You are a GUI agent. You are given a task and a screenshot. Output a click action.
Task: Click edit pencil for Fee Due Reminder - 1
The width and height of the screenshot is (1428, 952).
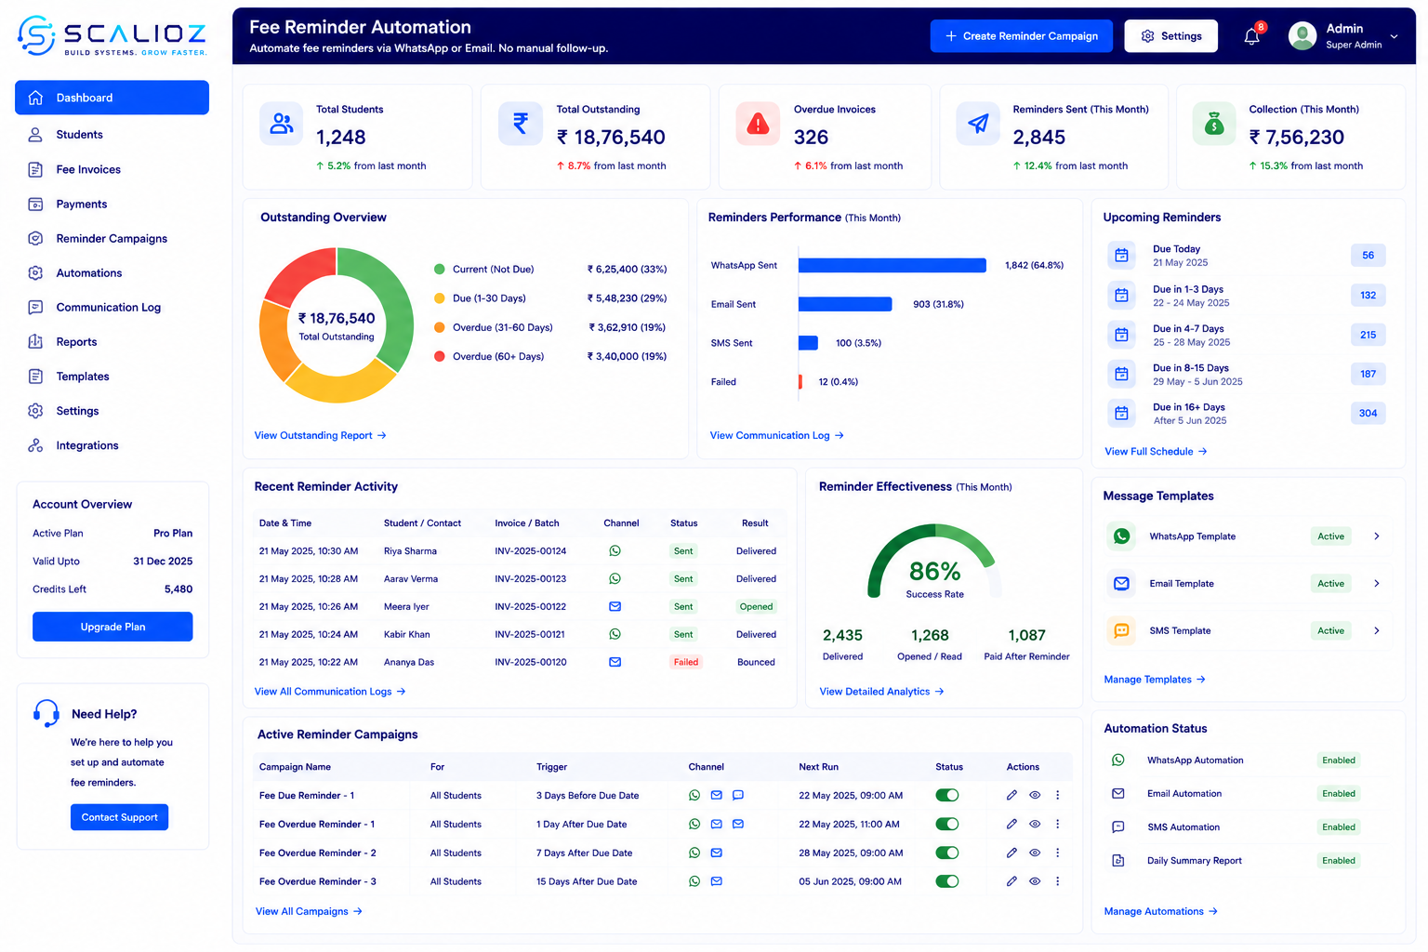(x=1011, y=795)
